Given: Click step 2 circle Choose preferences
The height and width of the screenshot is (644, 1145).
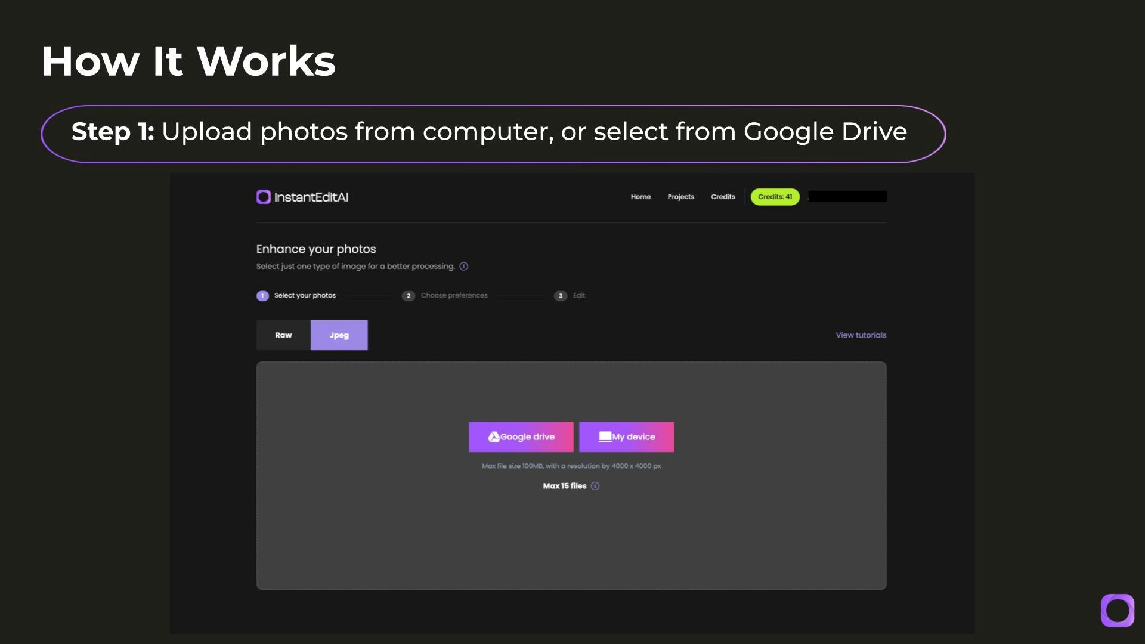Looking at the screenshot, I should (x=409, y=296).
